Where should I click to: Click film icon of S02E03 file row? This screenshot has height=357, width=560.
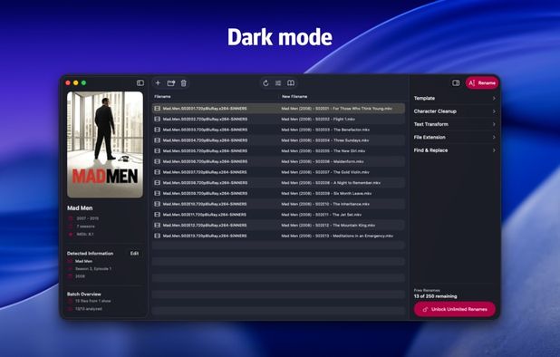157,130
